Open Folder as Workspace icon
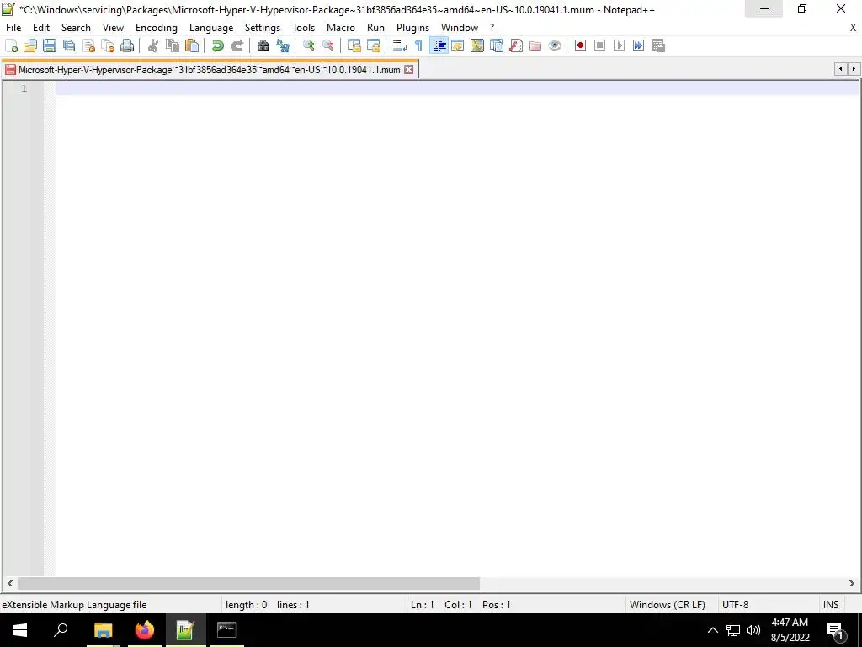 pyautogui.click(x=535, y=45)
